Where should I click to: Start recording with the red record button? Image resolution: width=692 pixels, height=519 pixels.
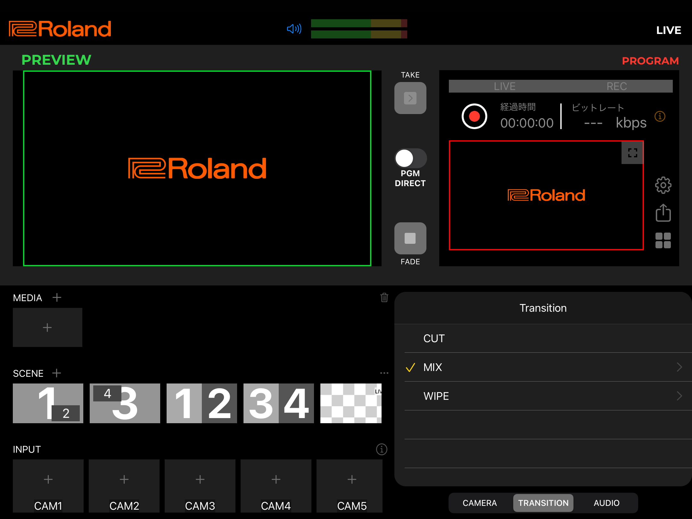click(x=474, y=116)
